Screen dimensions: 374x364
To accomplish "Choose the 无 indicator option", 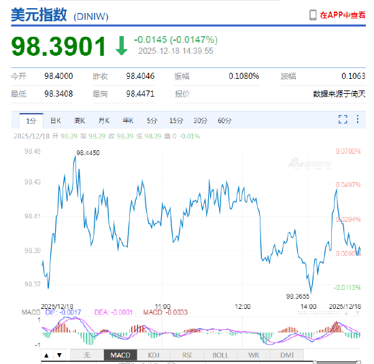I will (x=87, y=355).
